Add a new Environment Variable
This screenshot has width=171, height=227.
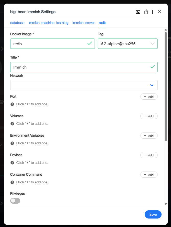[149, 136]
